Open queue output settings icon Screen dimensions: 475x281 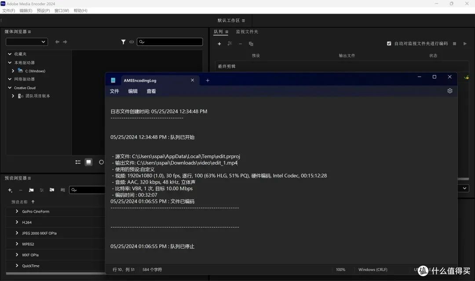(230, 43)
